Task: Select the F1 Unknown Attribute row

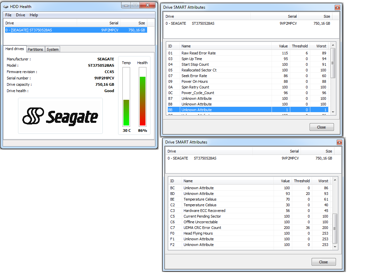Action: pyautogui.click(x=250, y=239)
